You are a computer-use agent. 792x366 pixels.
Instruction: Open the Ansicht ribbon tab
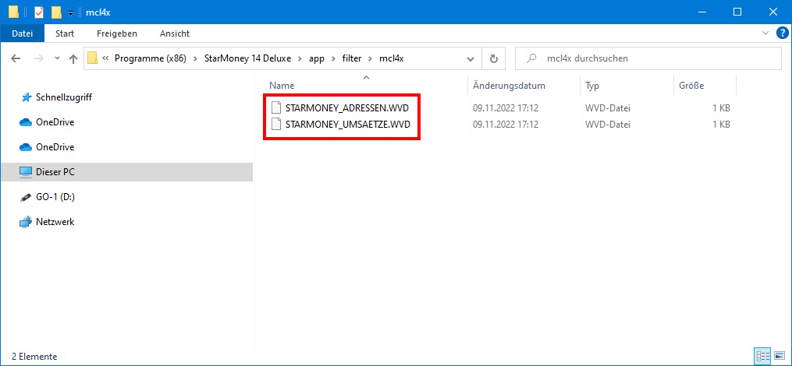pyautogui.click(x=174, y=33)
